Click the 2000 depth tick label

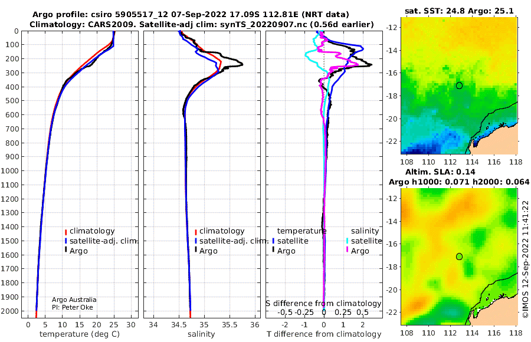pyautogui.click(x=10, y=311)
